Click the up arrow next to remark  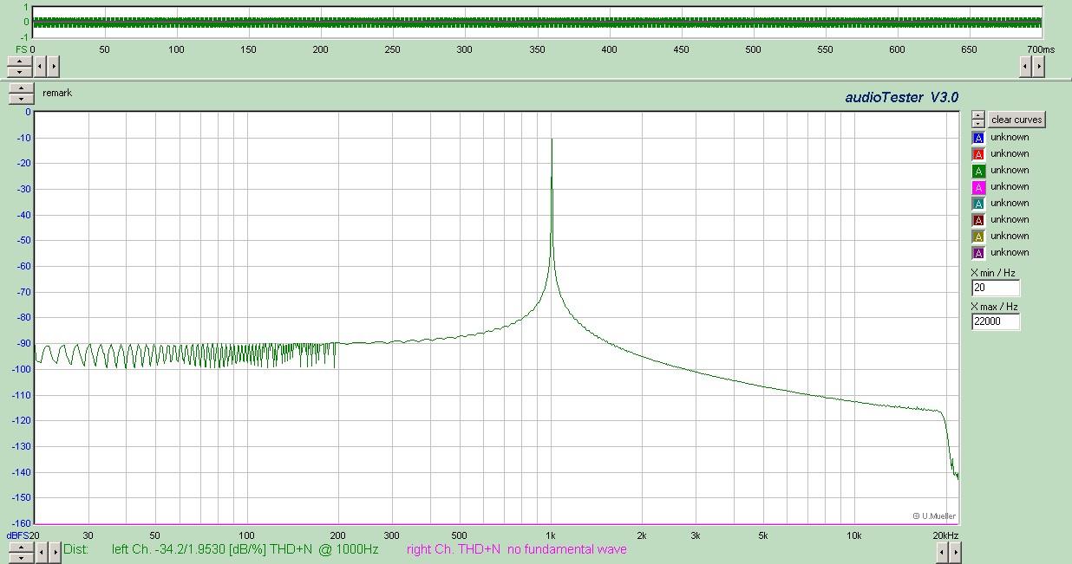pos(20,88)
